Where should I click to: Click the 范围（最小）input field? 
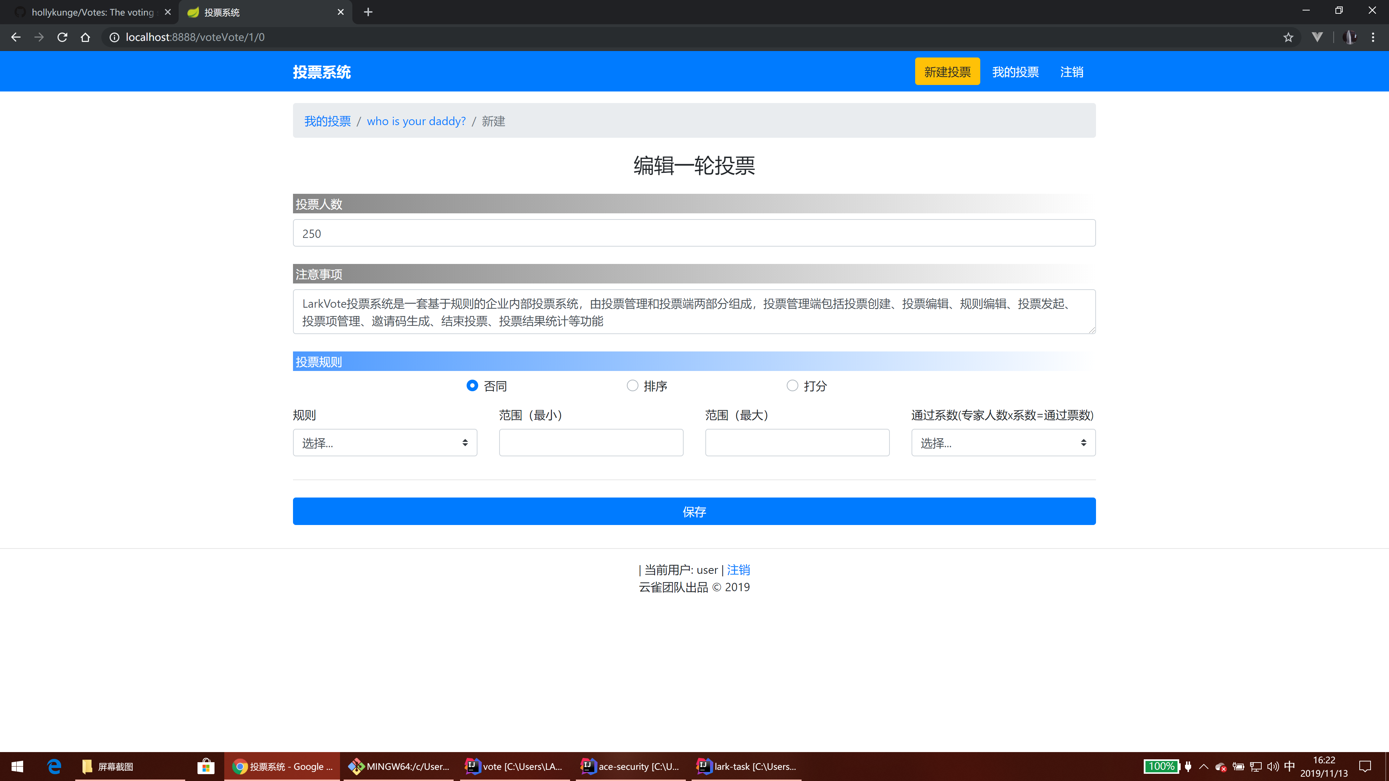[591, 443]
